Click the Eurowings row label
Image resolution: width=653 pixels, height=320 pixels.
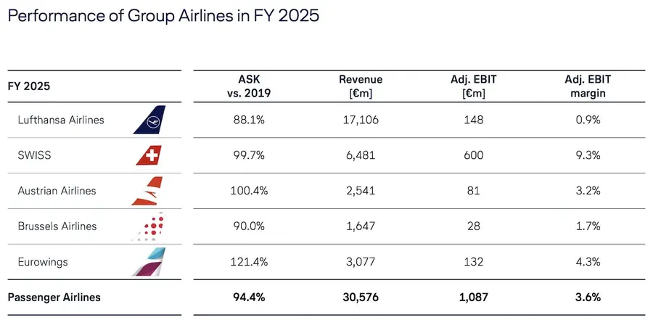click(x=43, y=262)
